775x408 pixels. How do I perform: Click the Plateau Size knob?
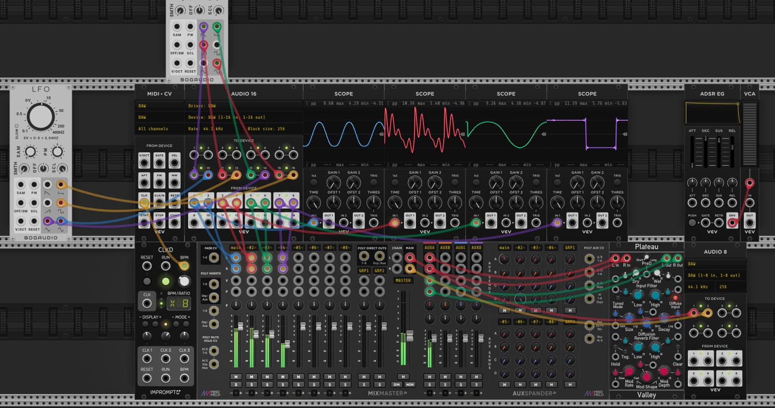[628, 319]
